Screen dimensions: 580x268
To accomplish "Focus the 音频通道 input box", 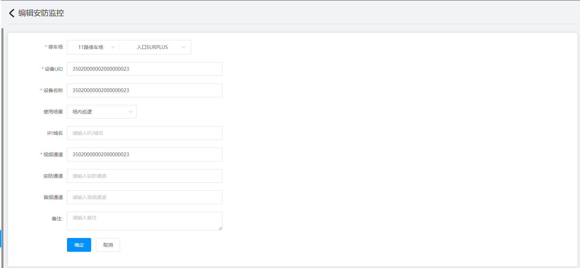I will click(x=144, y=197).
